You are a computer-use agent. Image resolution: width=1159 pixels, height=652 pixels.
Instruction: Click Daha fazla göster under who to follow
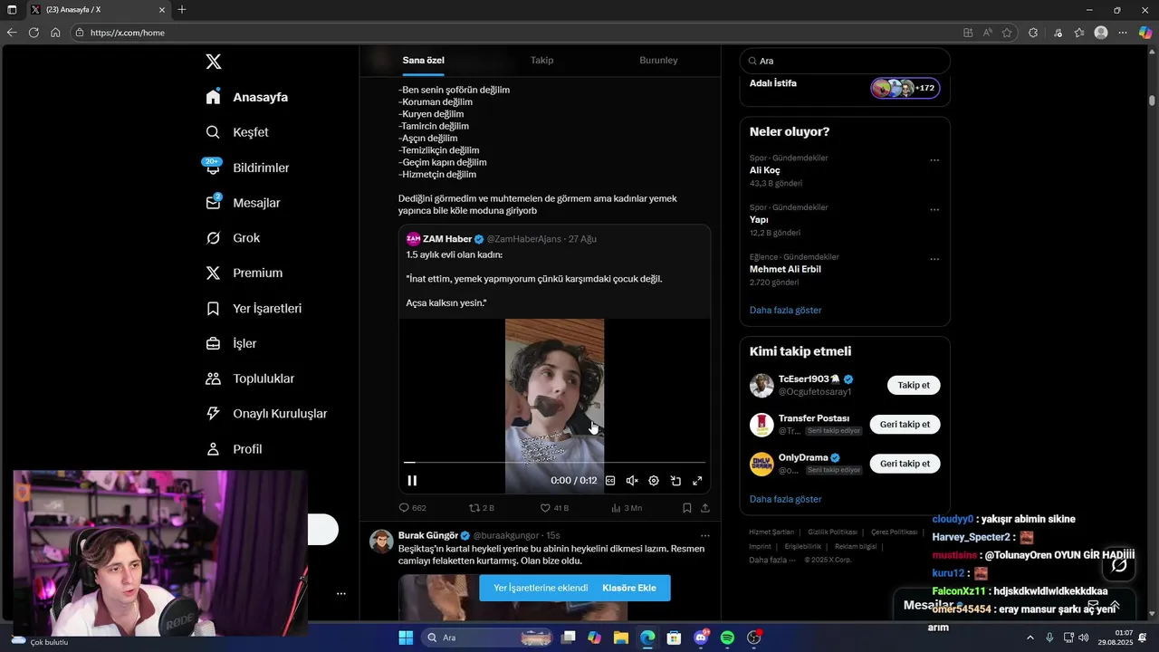point(785,499)
